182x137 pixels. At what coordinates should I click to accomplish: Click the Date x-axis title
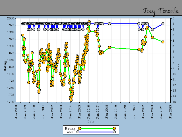tap(91, 121)
